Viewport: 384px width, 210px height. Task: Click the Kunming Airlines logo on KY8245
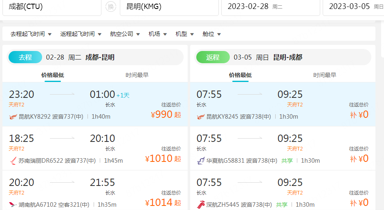(x=200, y=117)
